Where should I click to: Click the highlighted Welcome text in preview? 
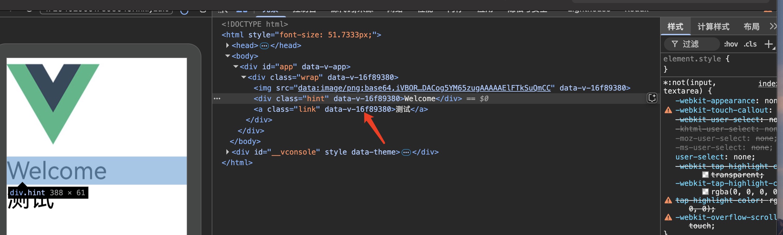click(x=57, y=171)
